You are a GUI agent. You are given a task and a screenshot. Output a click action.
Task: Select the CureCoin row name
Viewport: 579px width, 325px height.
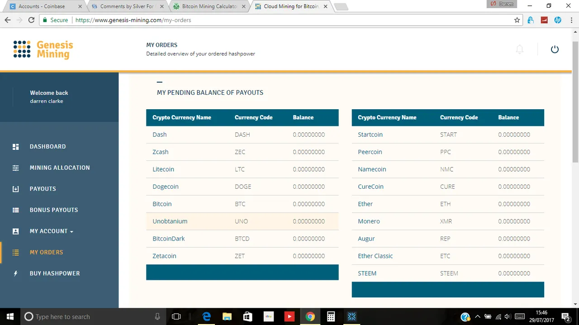370,187
